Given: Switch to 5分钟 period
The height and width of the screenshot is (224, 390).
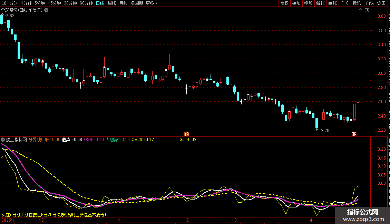Looking at the screenshot, I should [x=40, y=3].
